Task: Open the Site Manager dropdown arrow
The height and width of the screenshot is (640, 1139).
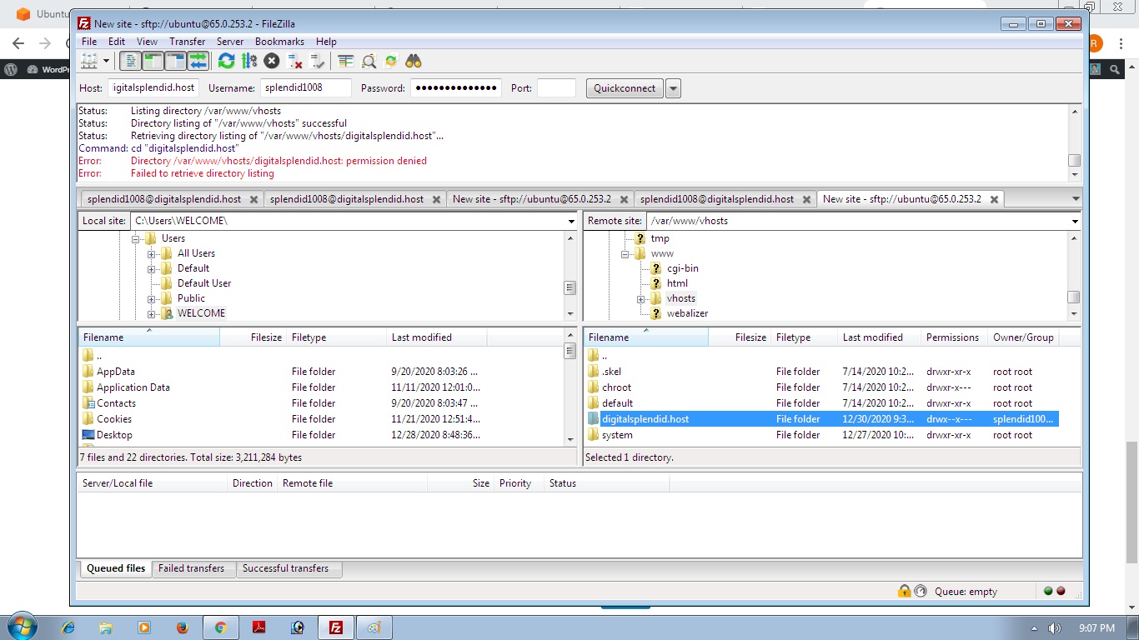Action: tap(106, 61)
